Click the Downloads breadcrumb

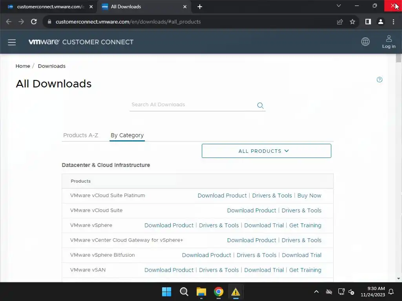51,66
